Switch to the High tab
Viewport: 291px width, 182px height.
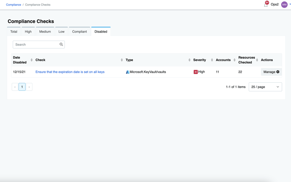pyautogui.click(x=28, y=32)
